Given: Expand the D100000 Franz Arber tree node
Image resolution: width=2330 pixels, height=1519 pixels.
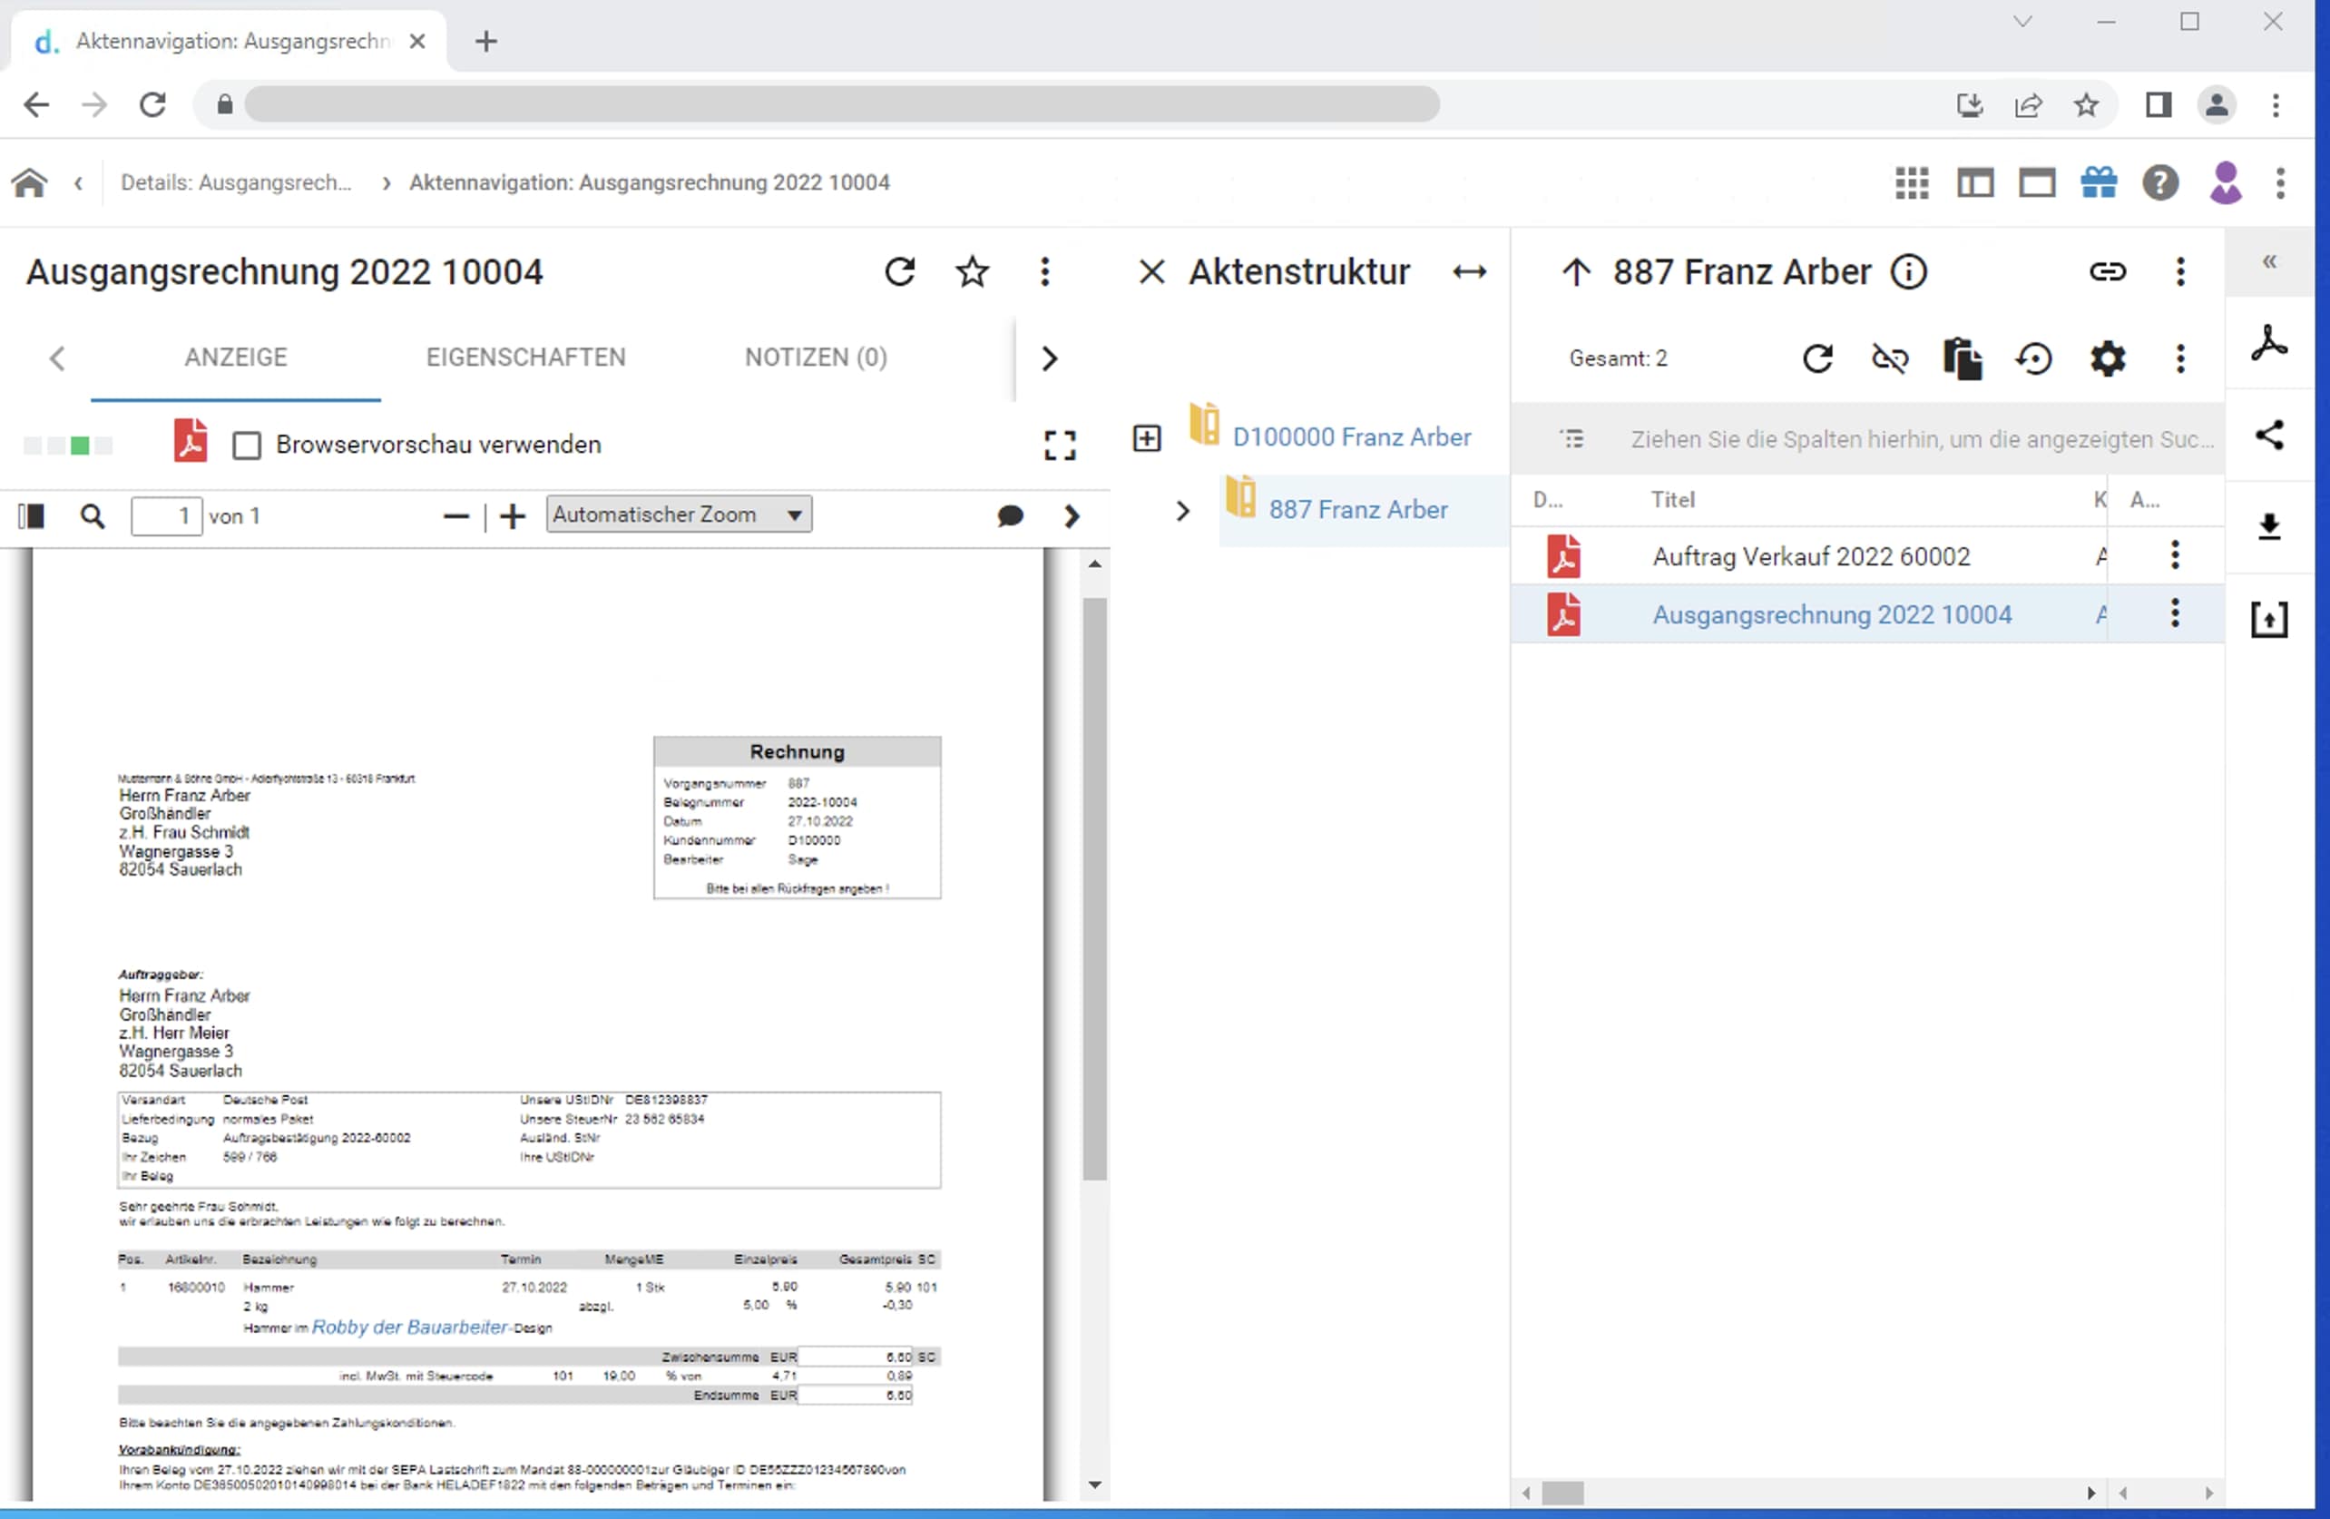Looking at the screenshot, I should [x=1146, y=437].
